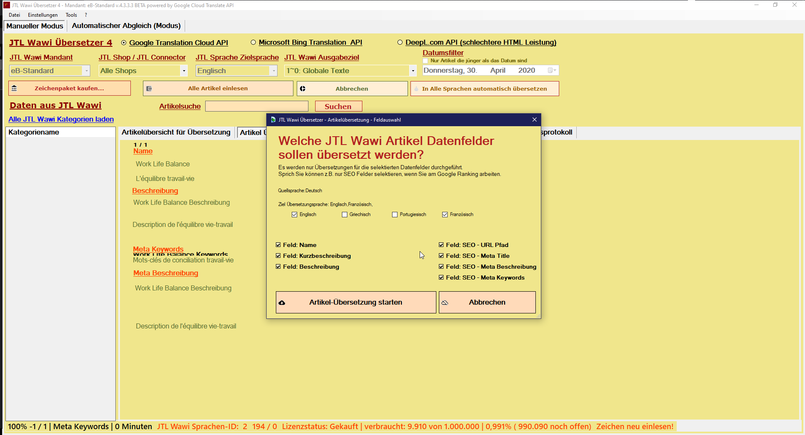Image resolution: width=805 pixels, height=435 pixels.
Task: Select Google Translation Cloud API radio button
Action: [124, 43]
